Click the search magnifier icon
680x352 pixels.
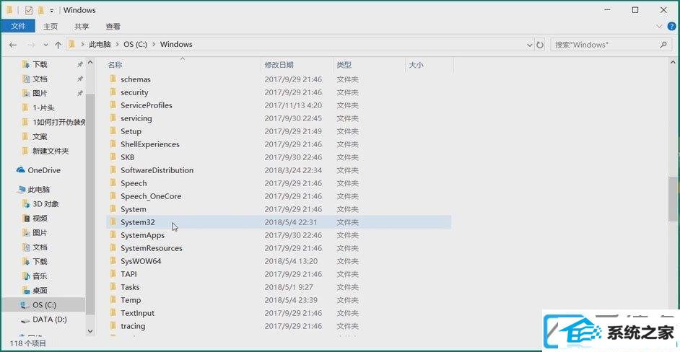tap(663, 44)
